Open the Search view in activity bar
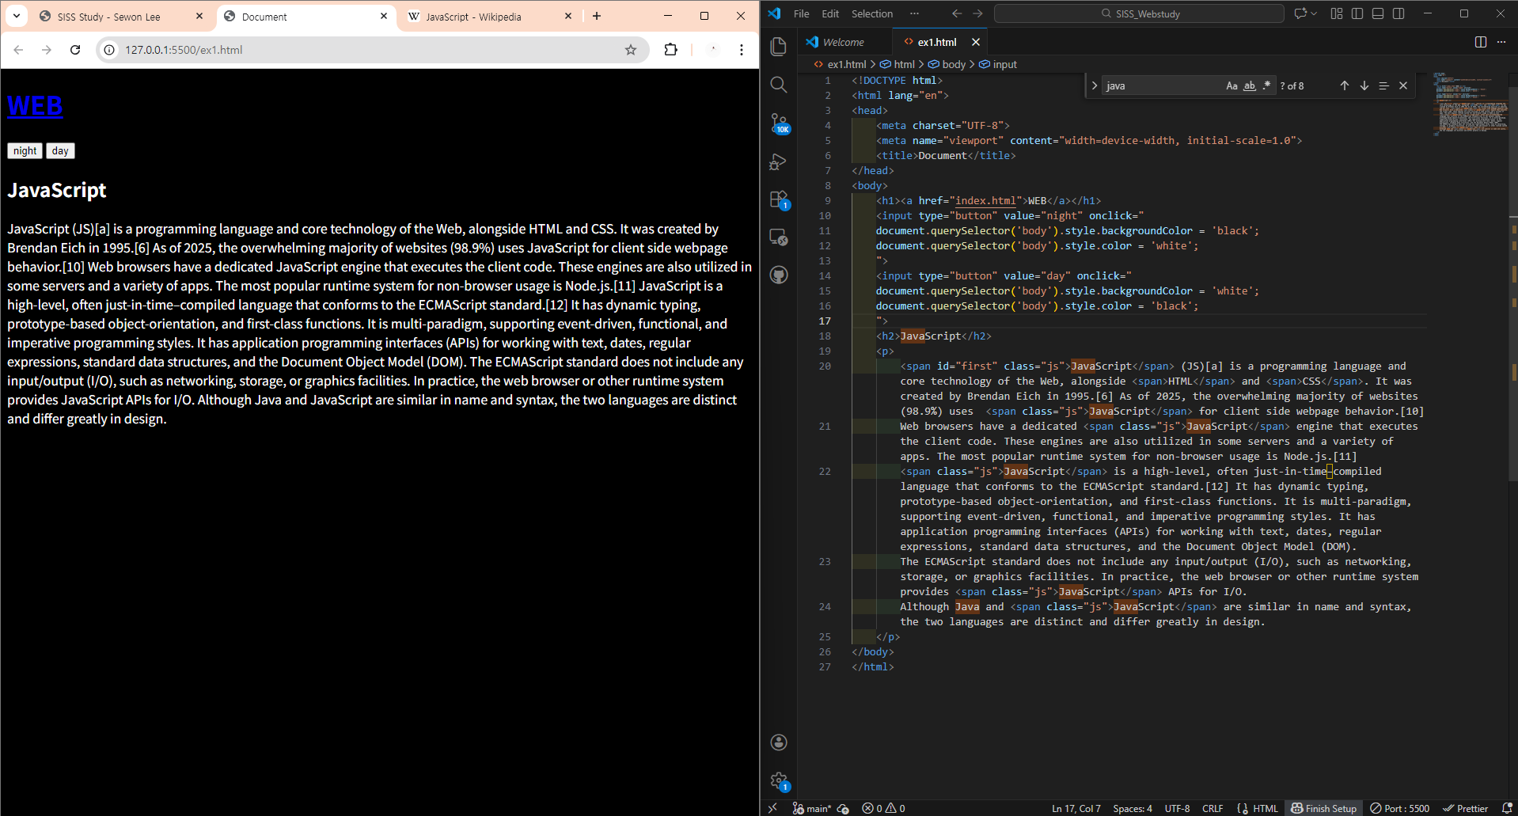This screenshot has width=1518, height=816. (x=779, y=85)
